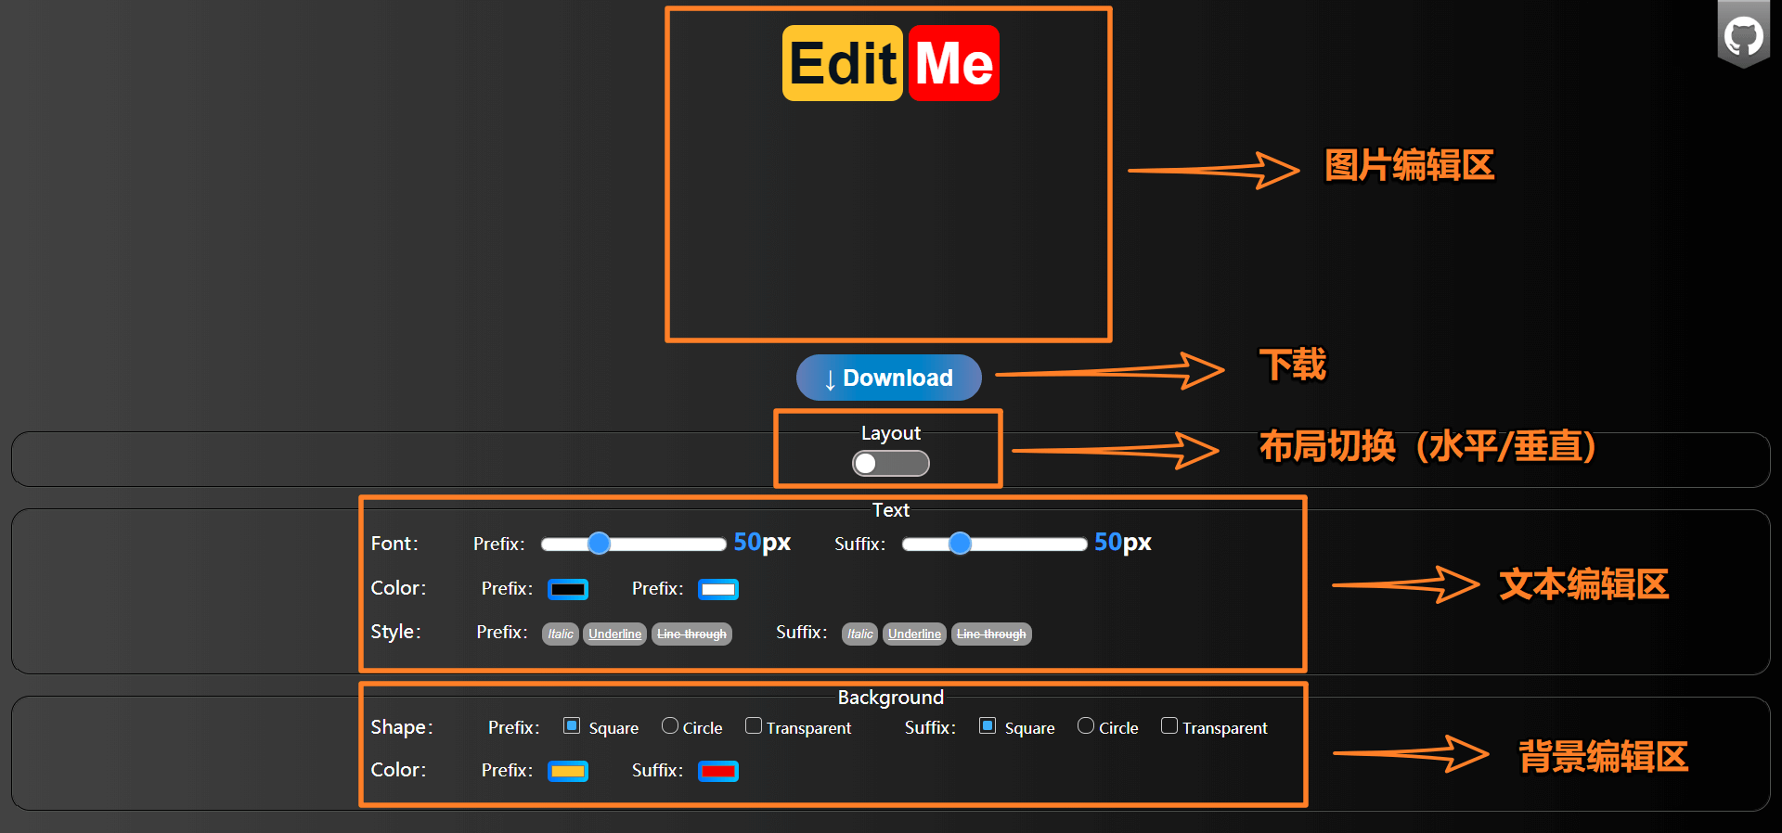Adjust the Suffix font size slider
The image size is (1782, 833).
(x=994, y=544)
